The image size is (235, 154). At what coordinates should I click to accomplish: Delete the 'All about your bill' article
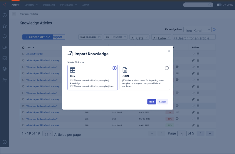tap(198, 54)
